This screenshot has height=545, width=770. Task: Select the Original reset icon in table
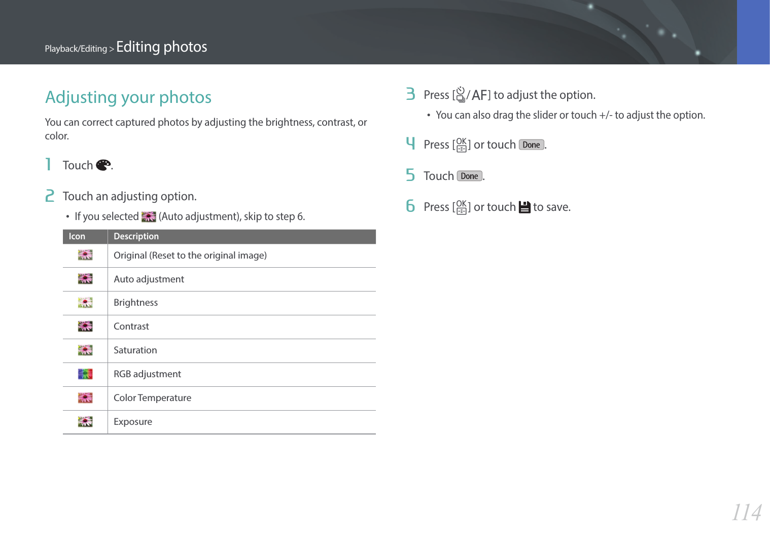(x=85, y=255)
